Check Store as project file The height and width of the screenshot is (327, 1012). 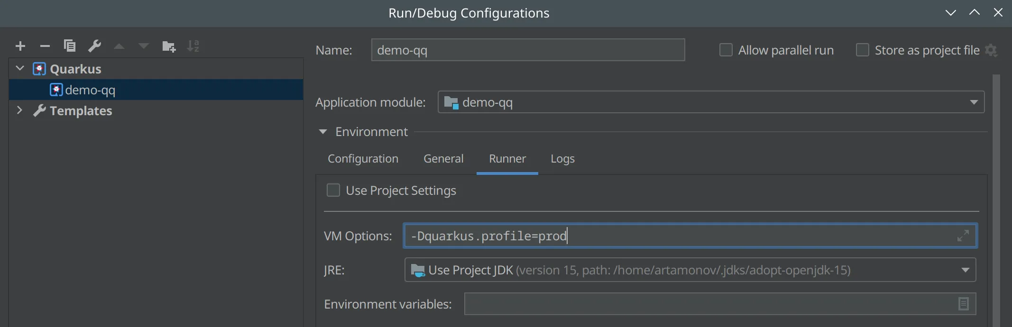[863, 50]
